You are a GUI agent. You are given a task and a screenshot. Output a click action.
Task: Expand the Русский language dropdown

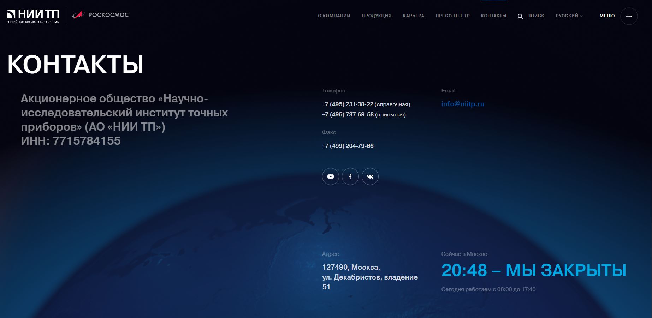click(x=569, y=16)
